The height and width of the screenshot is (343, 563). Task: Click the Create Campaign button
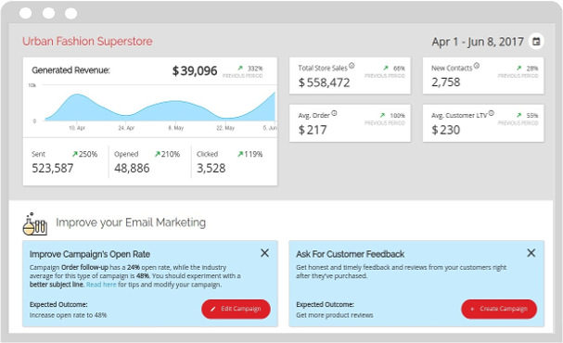point(499,309)
